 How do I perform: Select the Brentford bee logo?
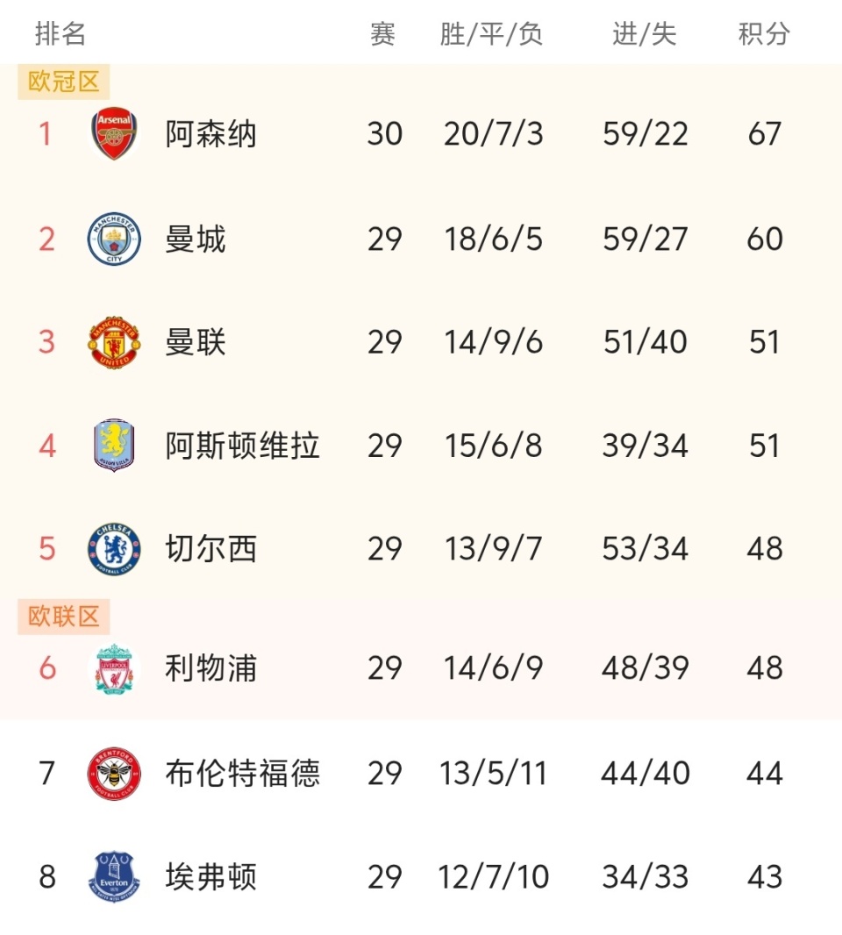click(114, 774)
